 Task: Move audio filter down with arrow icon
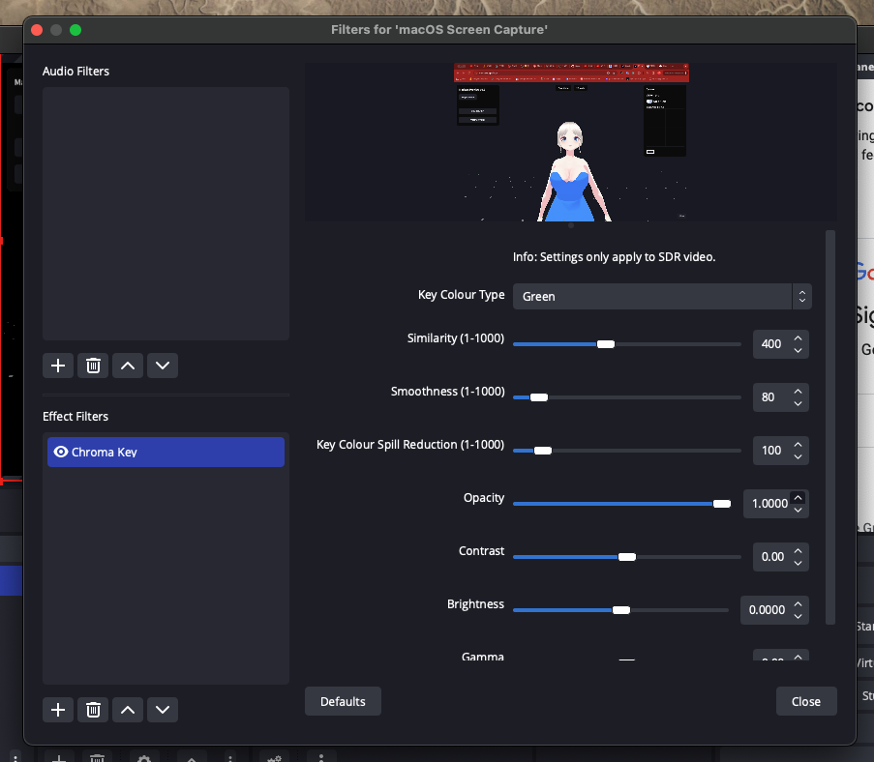click(163, 366)
